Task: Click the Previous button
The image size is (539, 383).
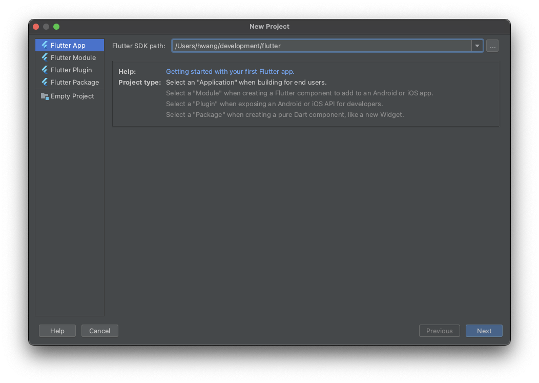Action: coord(439,331)
